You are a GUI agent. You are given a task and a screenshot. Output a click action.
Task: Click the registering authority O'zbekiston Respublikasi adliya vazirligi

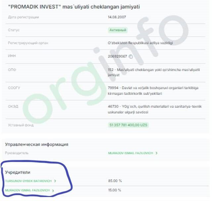point(140,43)
